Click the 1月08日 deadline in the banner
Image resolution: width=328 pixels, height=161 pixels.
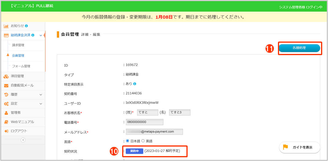(164, 17)
